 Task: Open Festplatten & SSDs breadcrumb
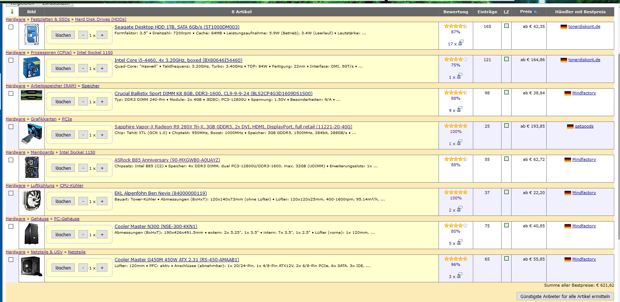pyautogui.click(x=50, y=19)
